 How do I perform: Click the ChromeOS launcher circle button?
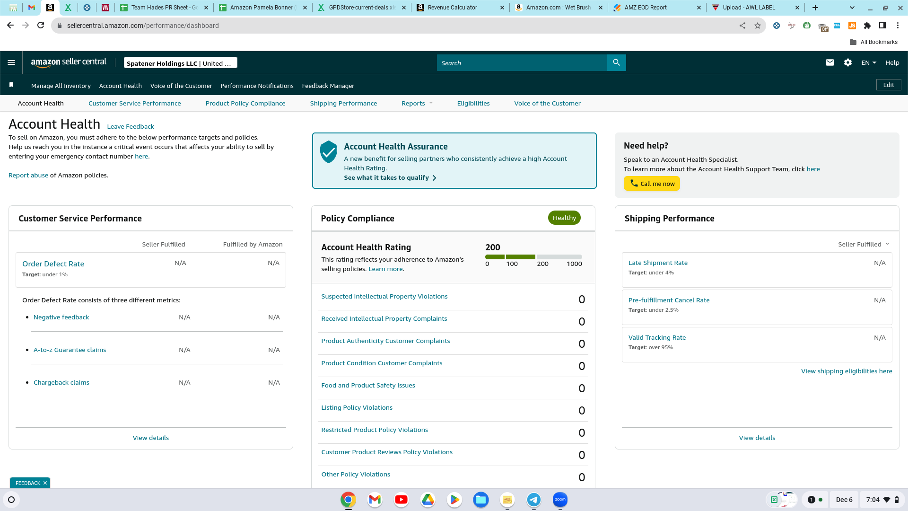11,500
